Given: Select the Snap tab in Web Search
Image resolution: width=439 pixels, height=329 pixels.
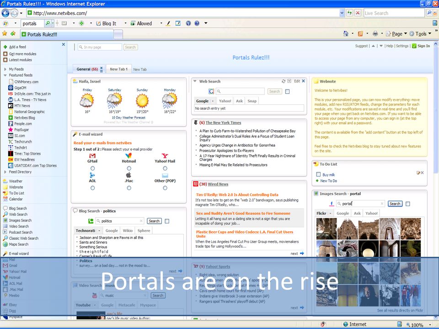Looking at the screenshot, I should [252, 101].
